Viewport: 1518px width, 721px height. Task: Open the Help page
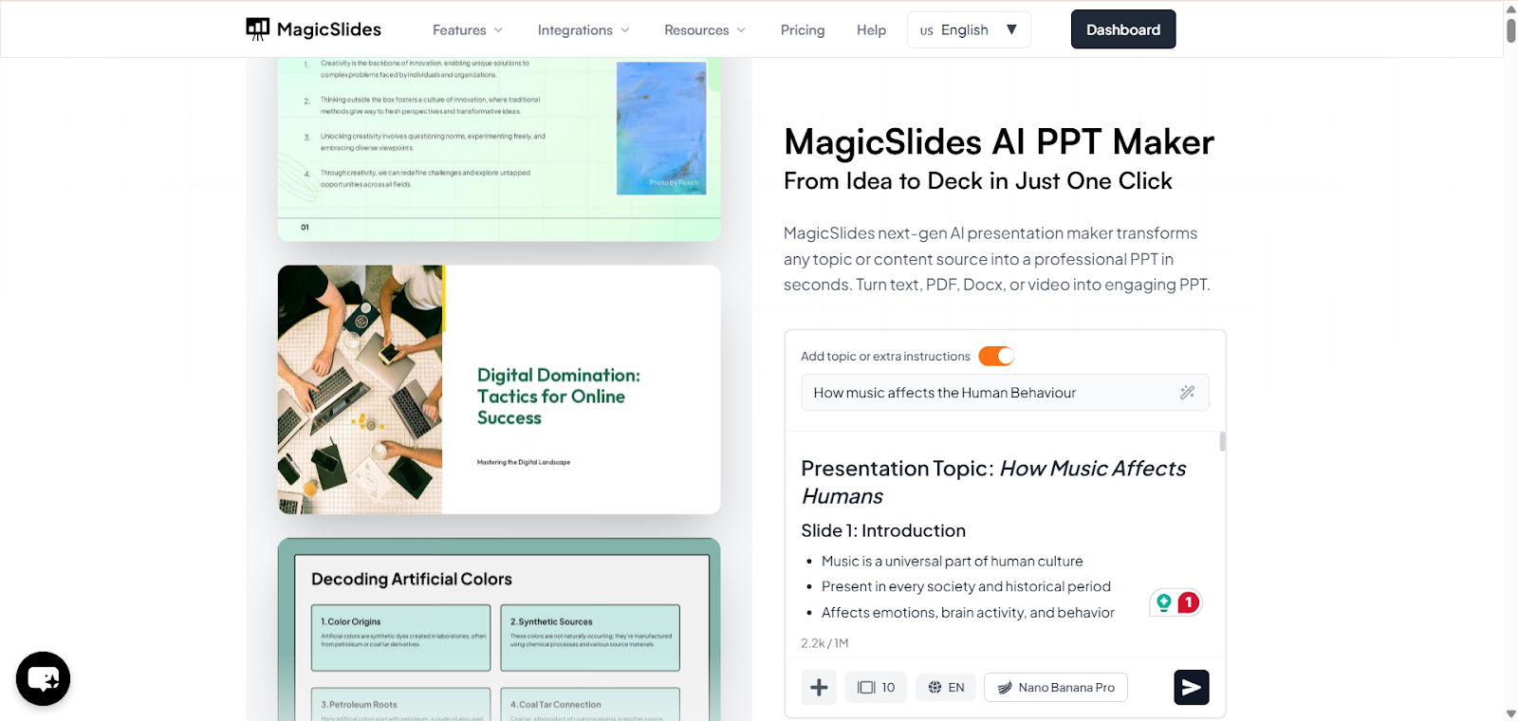point(871,30)
